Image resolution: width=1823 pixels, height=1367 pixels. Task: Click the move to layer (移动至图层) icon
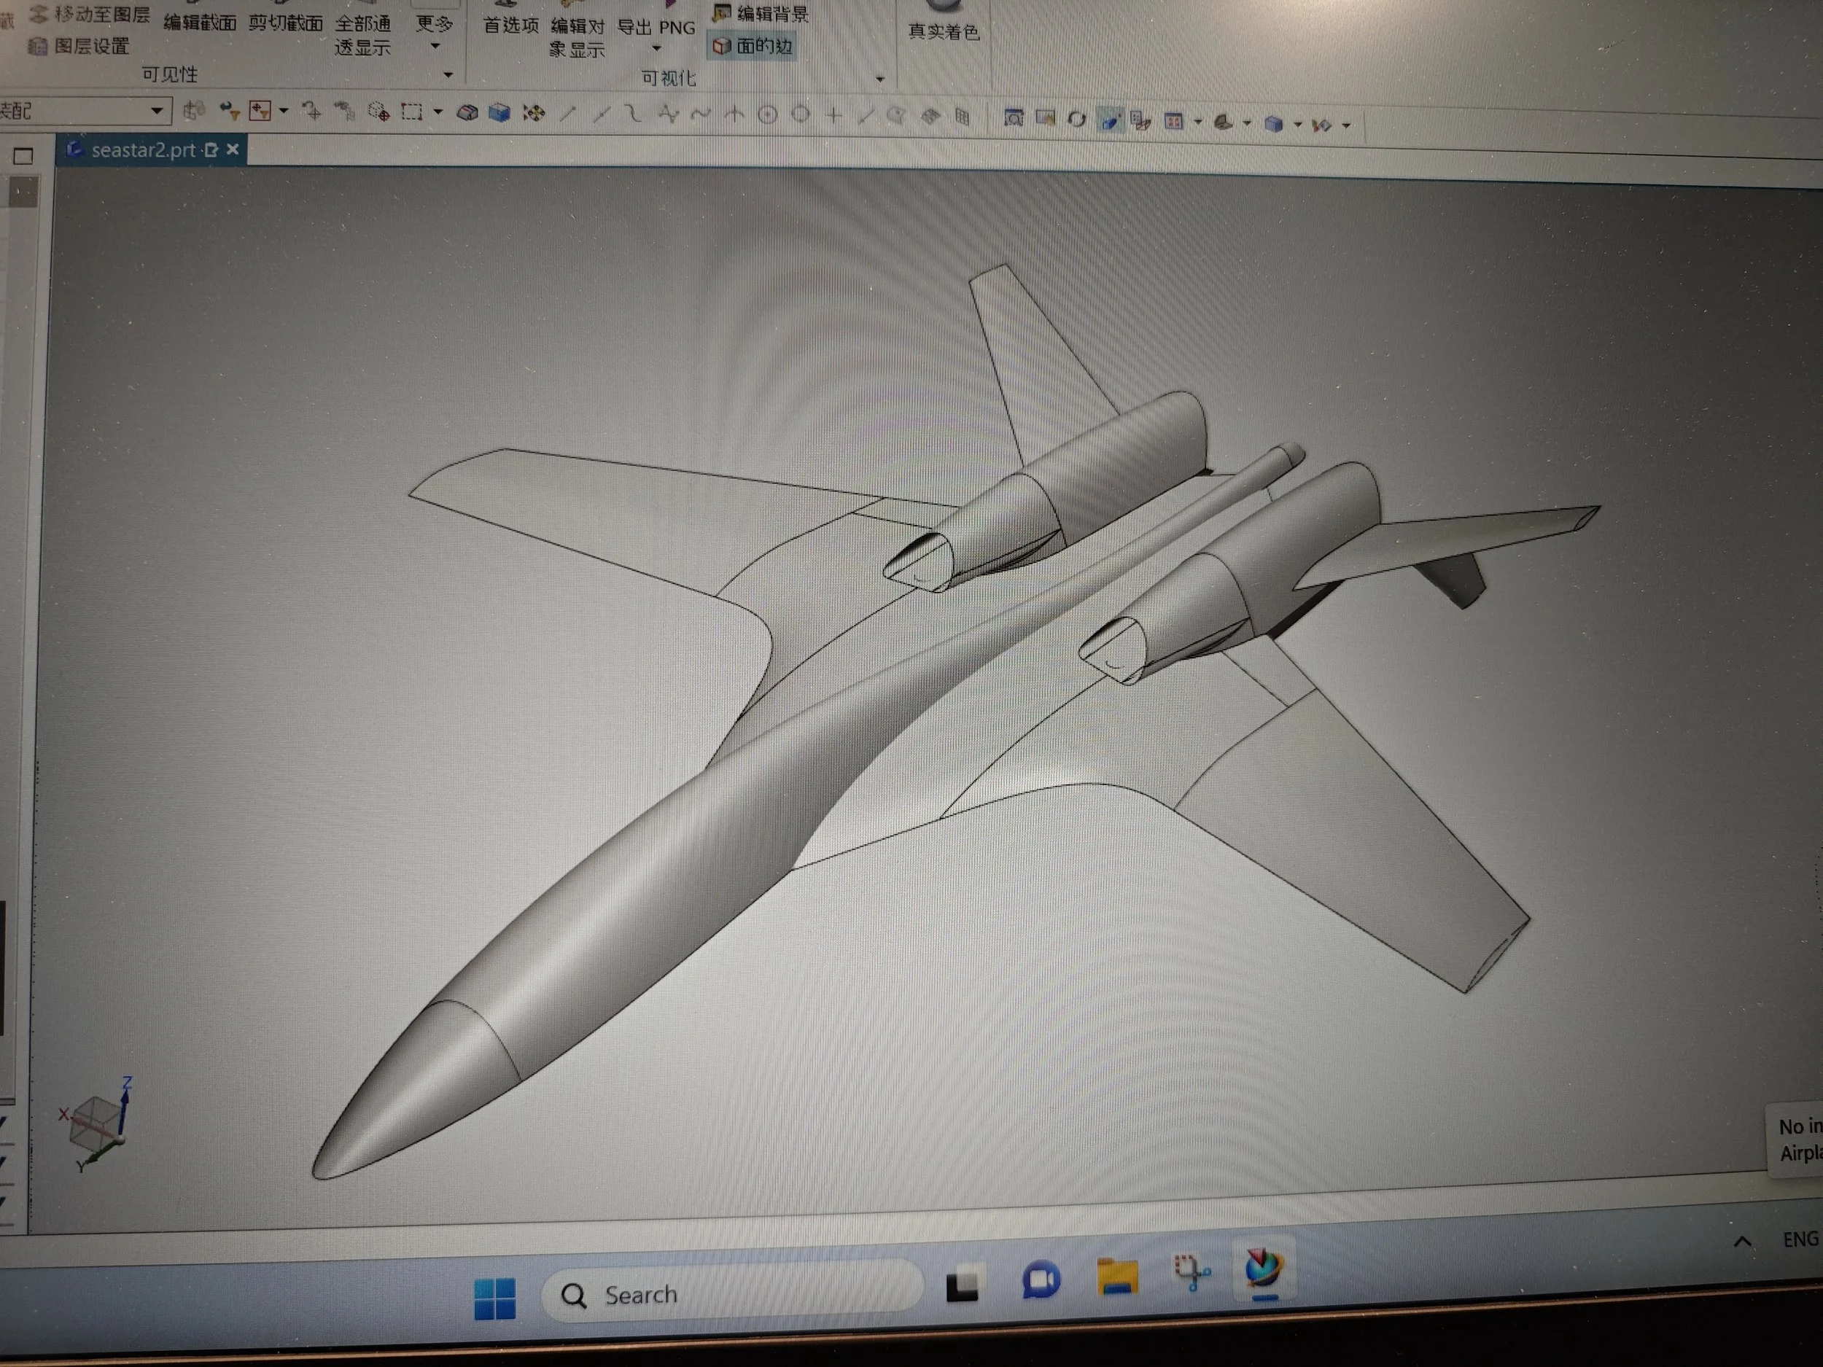pos(38,14)
